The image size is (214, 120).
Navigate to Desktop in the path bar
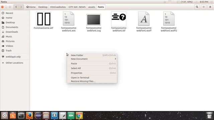coord(43,7)
